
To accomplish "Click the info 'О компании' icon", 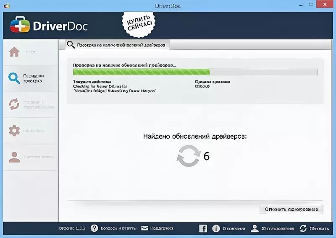I will point(216,228).
